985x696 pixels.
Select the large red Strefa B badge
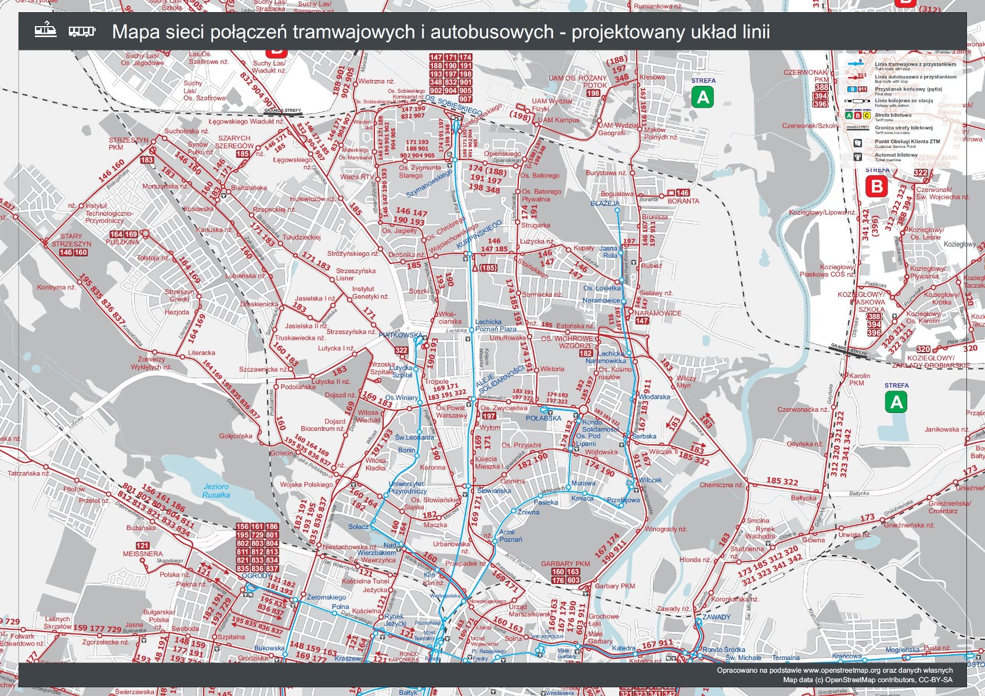pos(876,187)
